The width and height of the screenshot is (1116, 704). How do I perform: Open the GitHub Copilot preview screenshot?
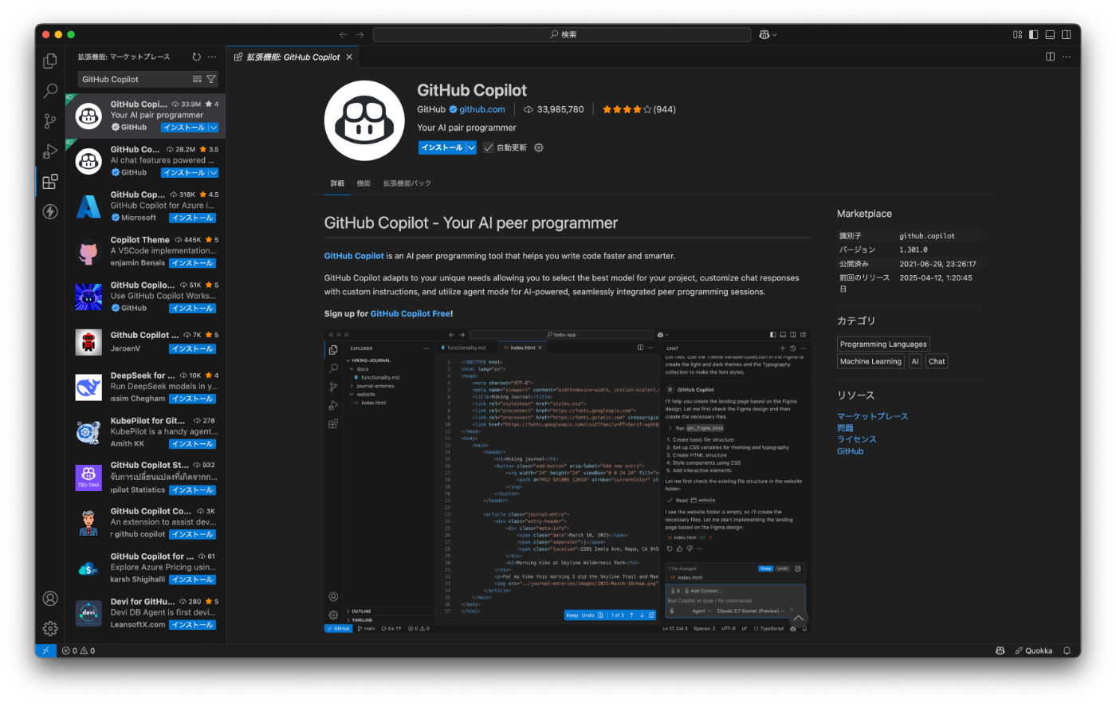568,481
